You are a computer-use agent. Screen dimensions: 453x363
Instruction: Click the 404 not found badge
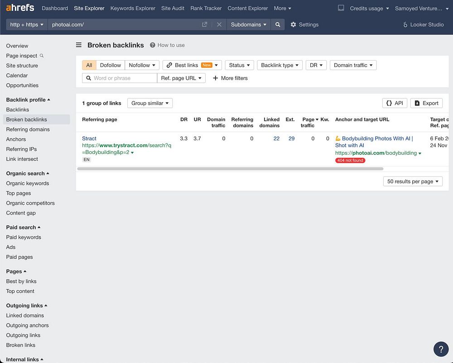point(350,160)
